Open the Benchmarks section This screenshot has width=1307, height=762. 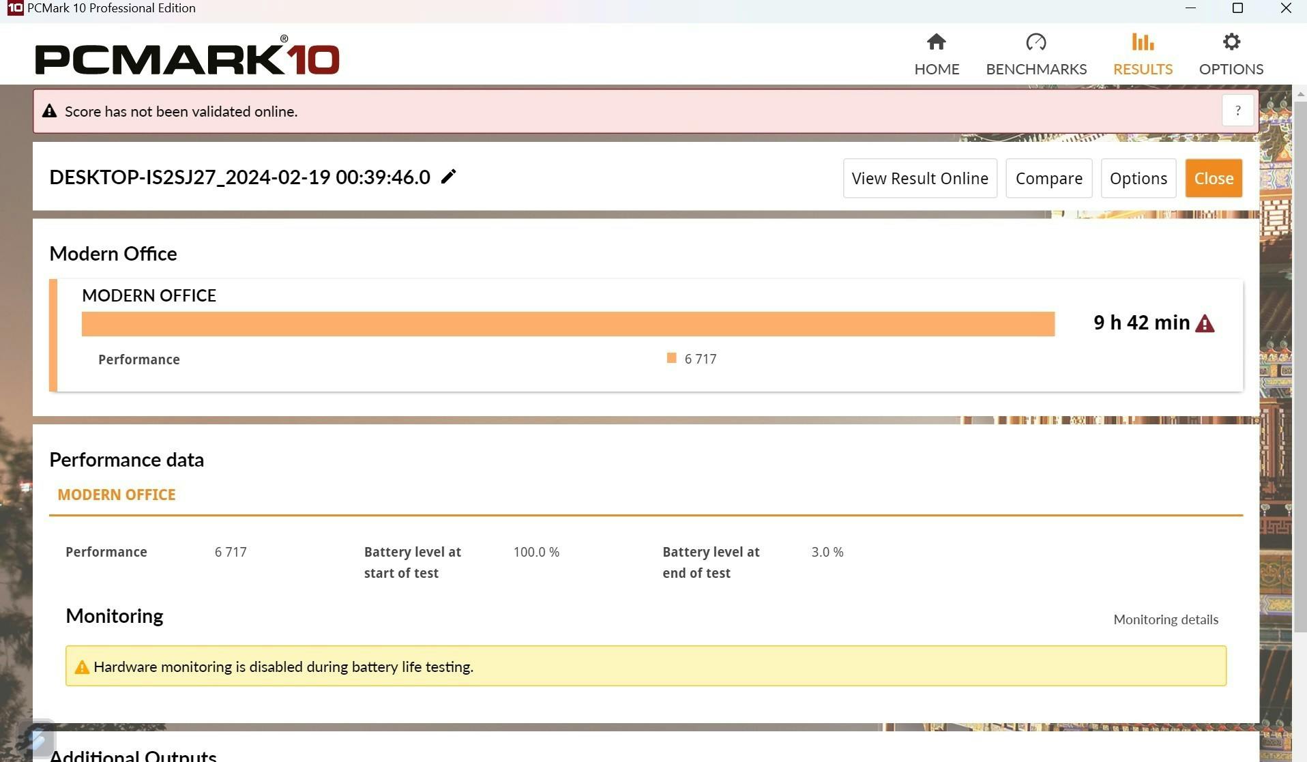click(x=1036, y=55)
